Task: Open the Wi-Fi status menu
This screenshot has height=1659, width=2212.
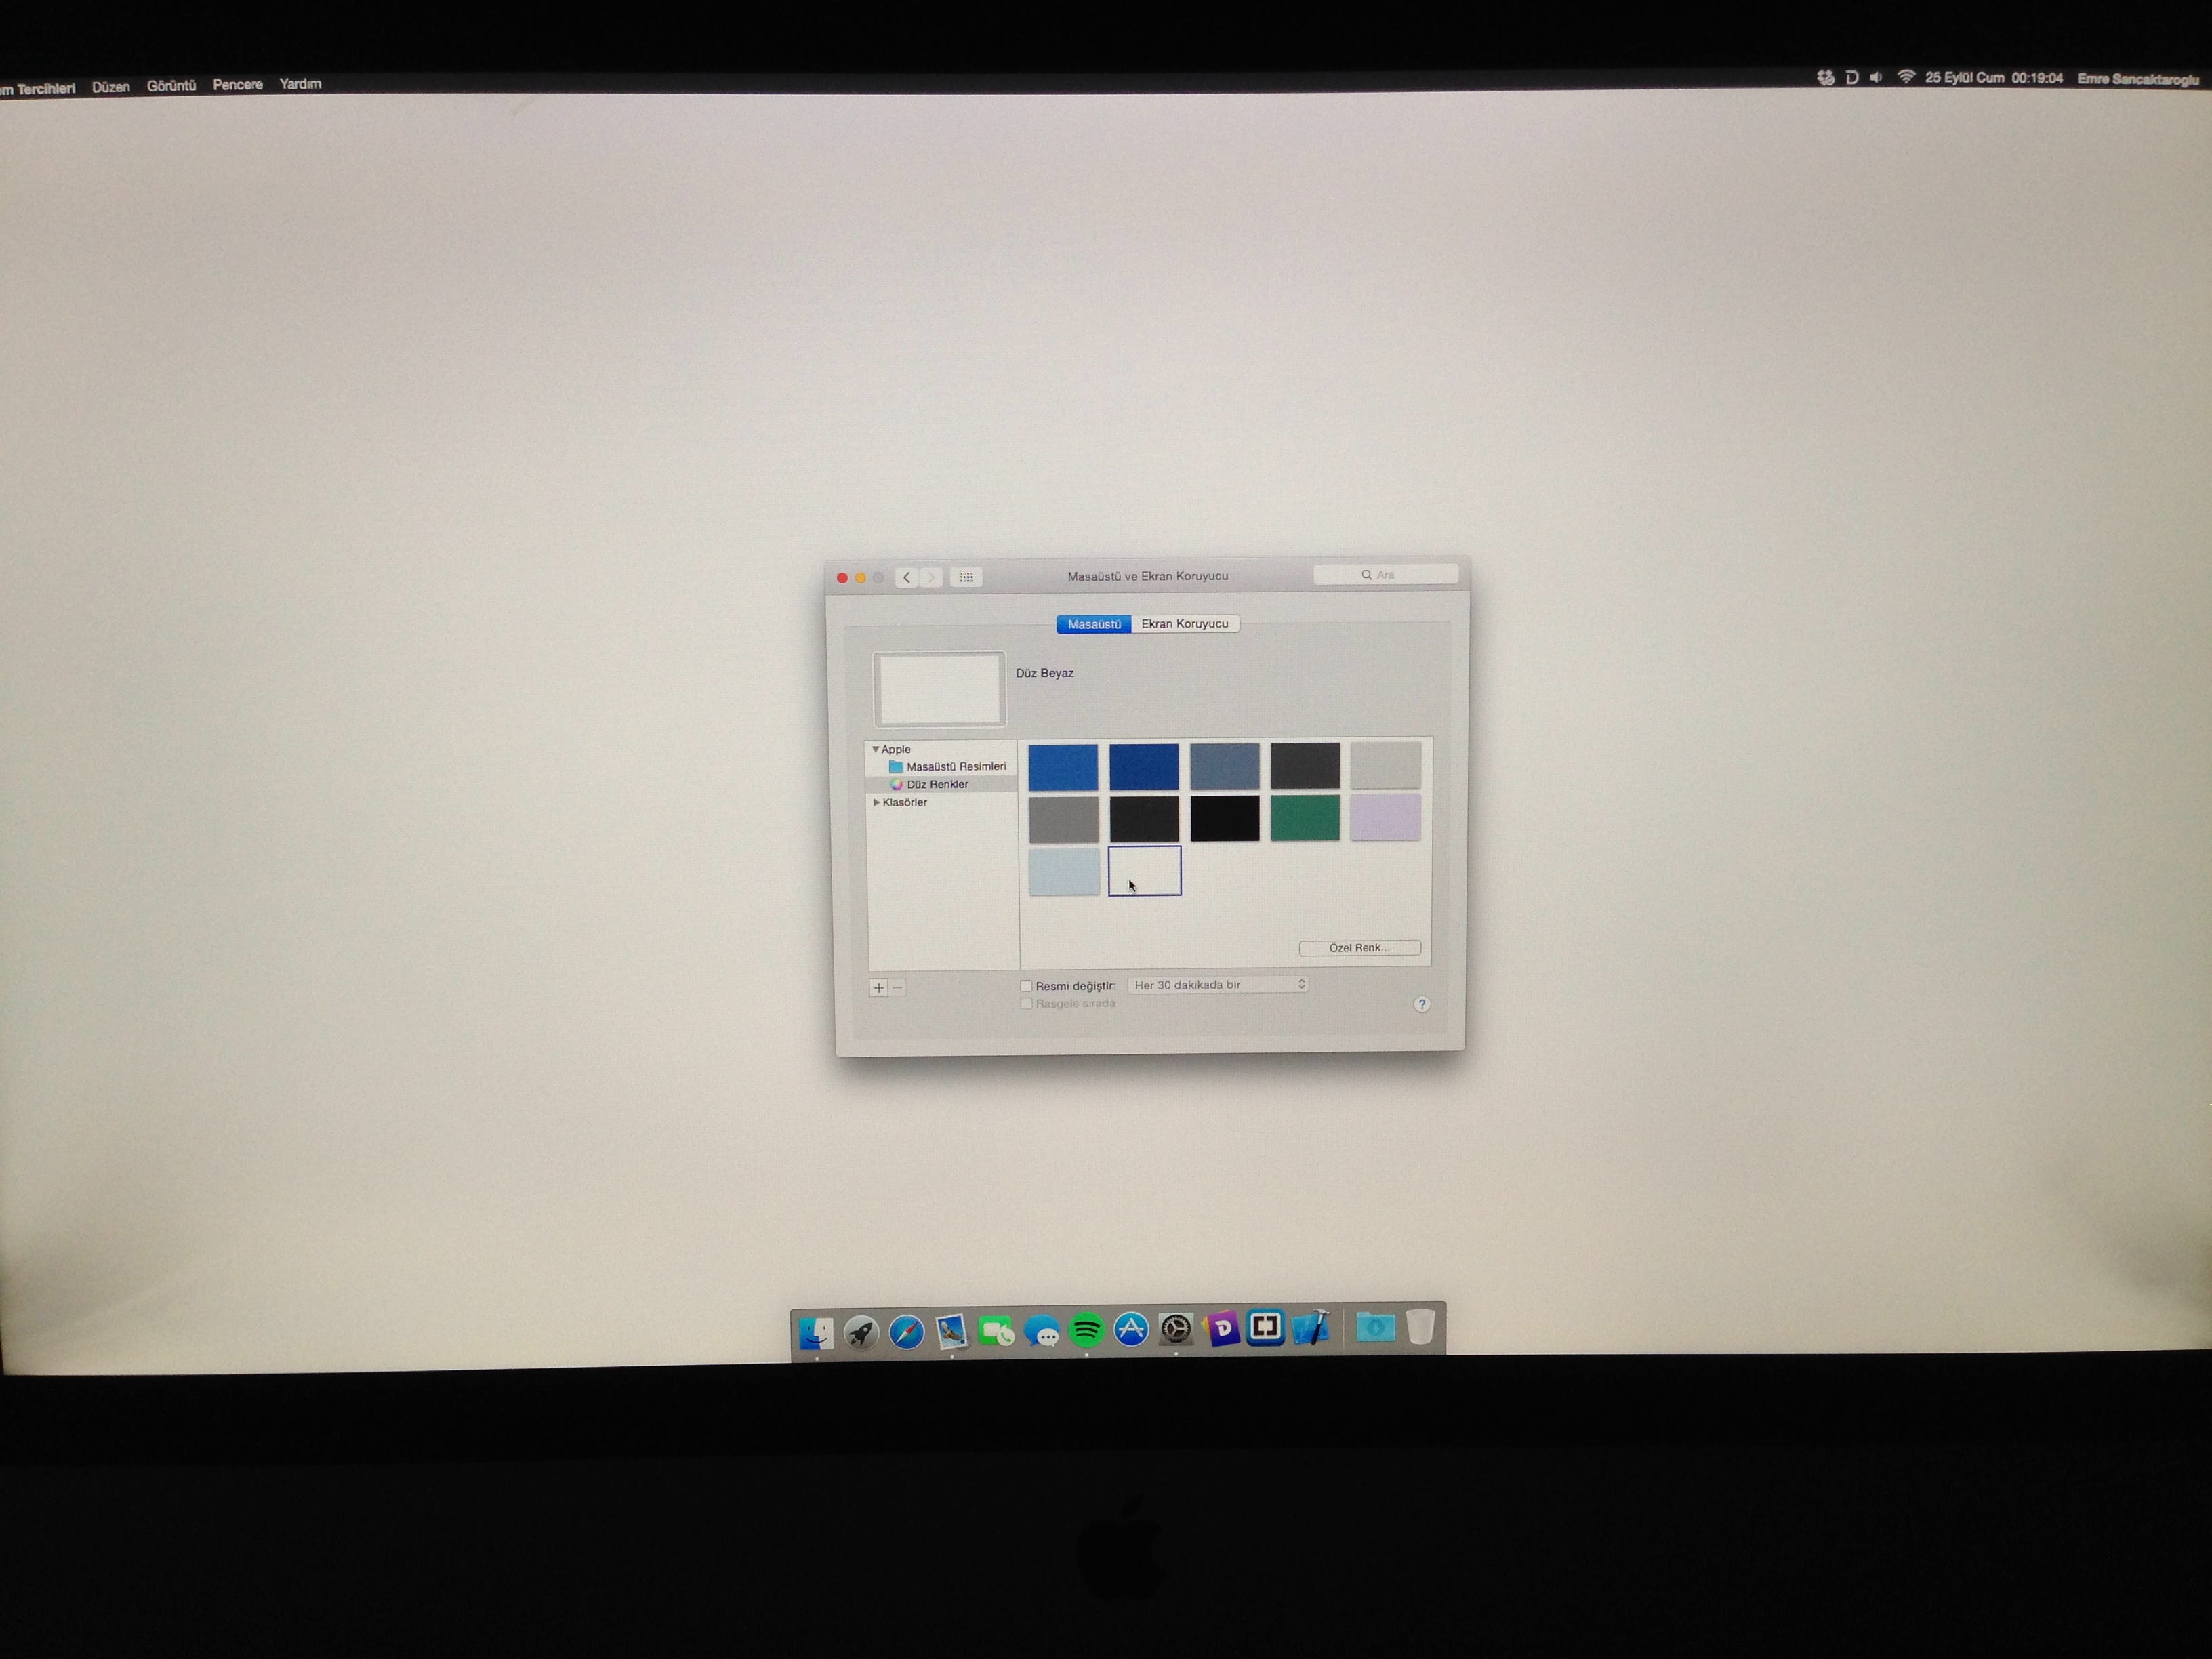Action: pos(1906,77)
